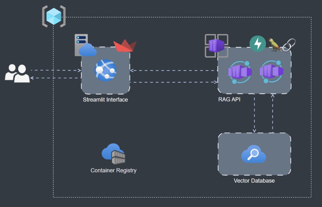Select the LangChain parrot icon

click(x=275, y=45)
